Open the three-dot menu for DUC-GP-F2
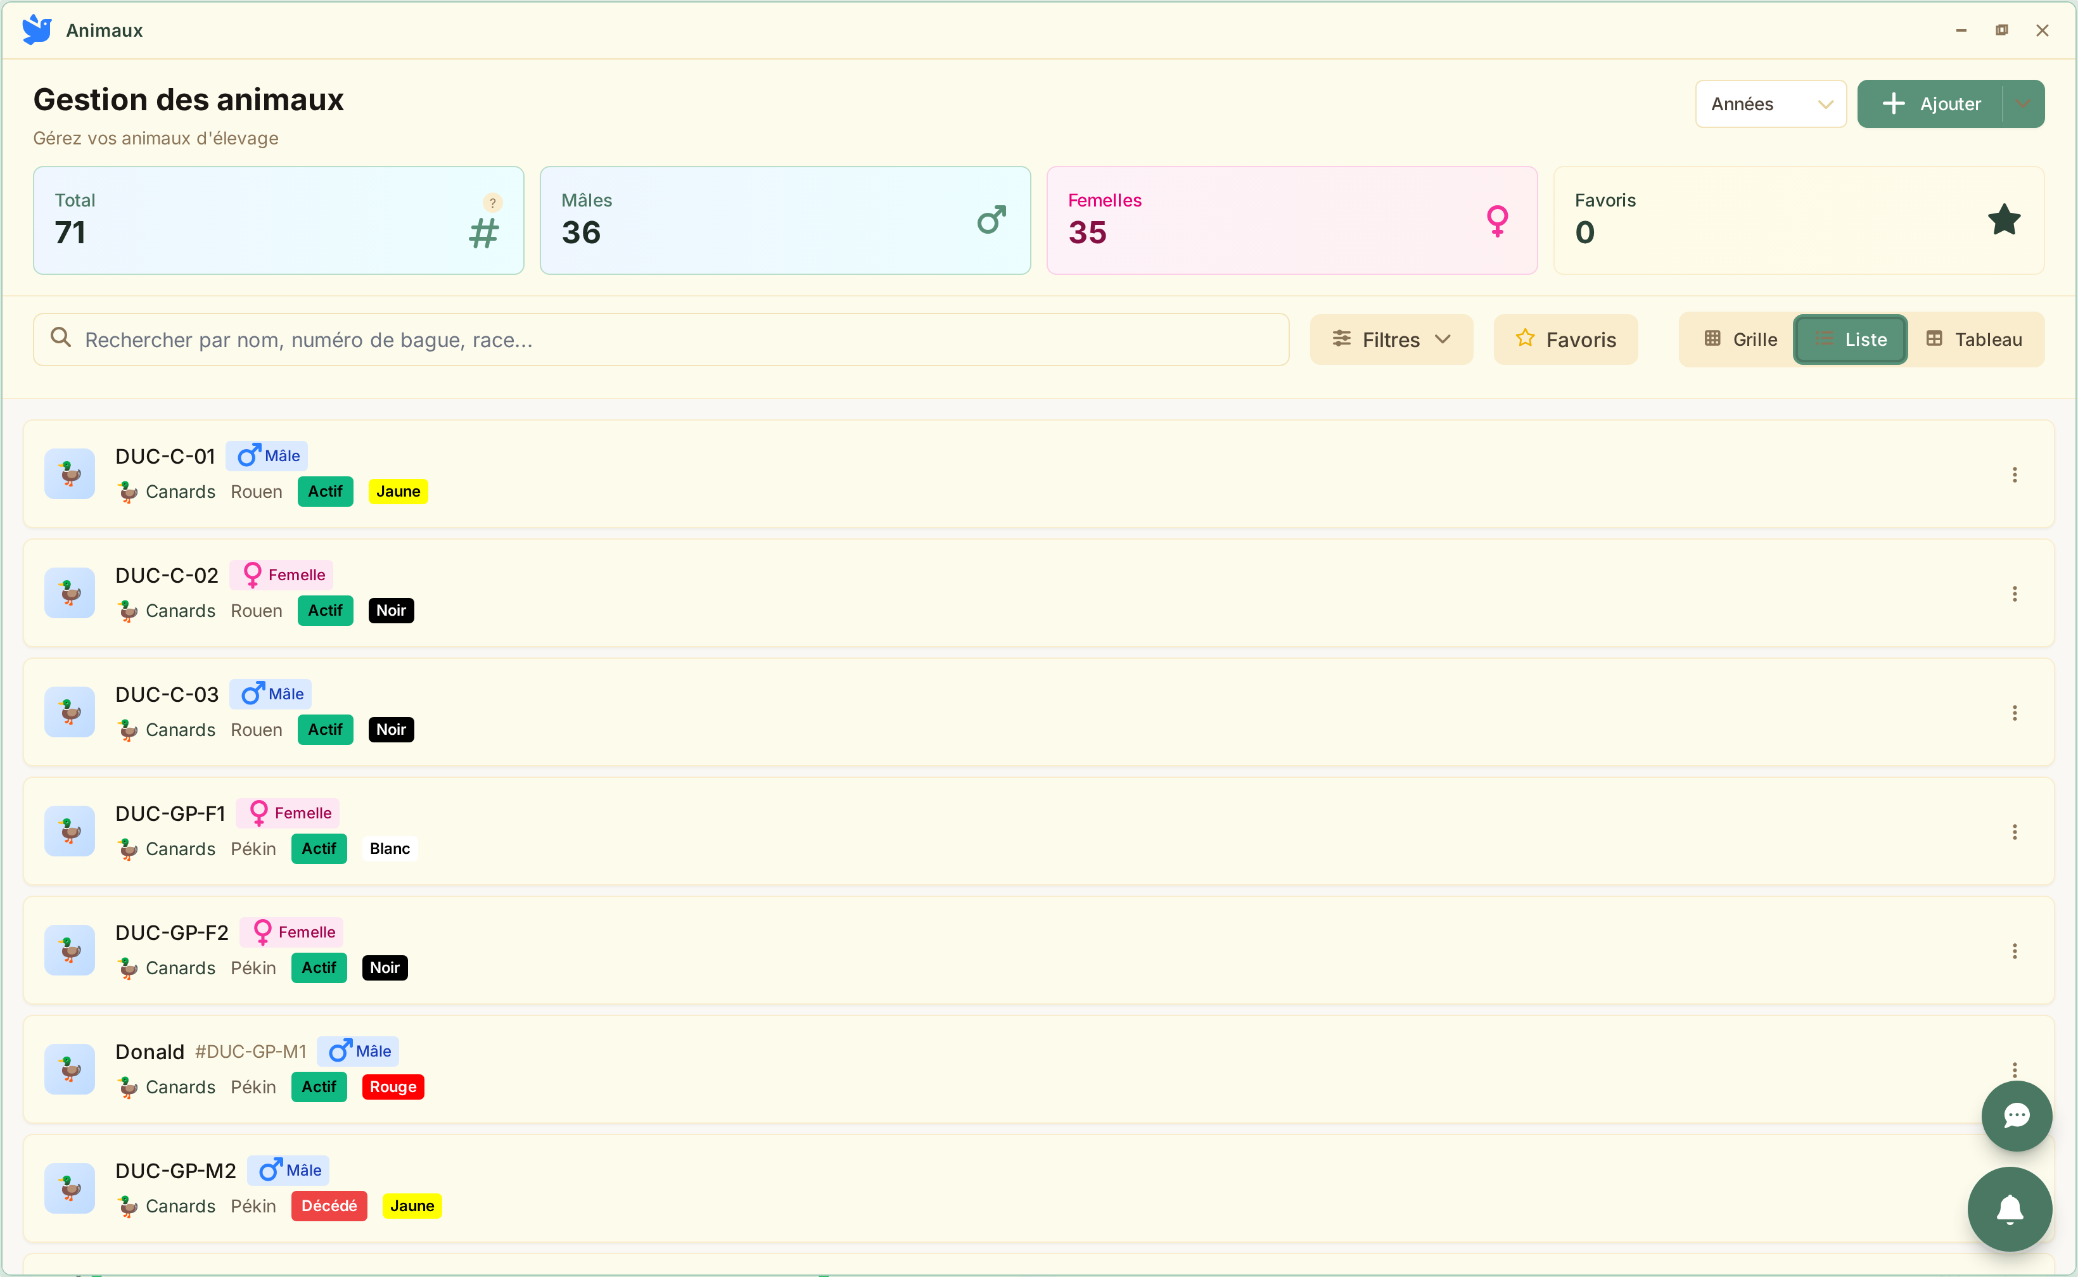2078x1277 pixels. coord(2014,951)
